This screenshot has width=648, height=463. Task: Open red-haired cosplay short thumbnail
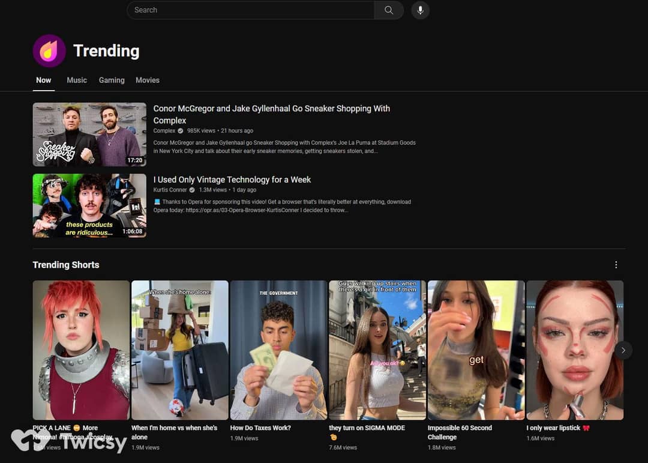tap(81, 350)
